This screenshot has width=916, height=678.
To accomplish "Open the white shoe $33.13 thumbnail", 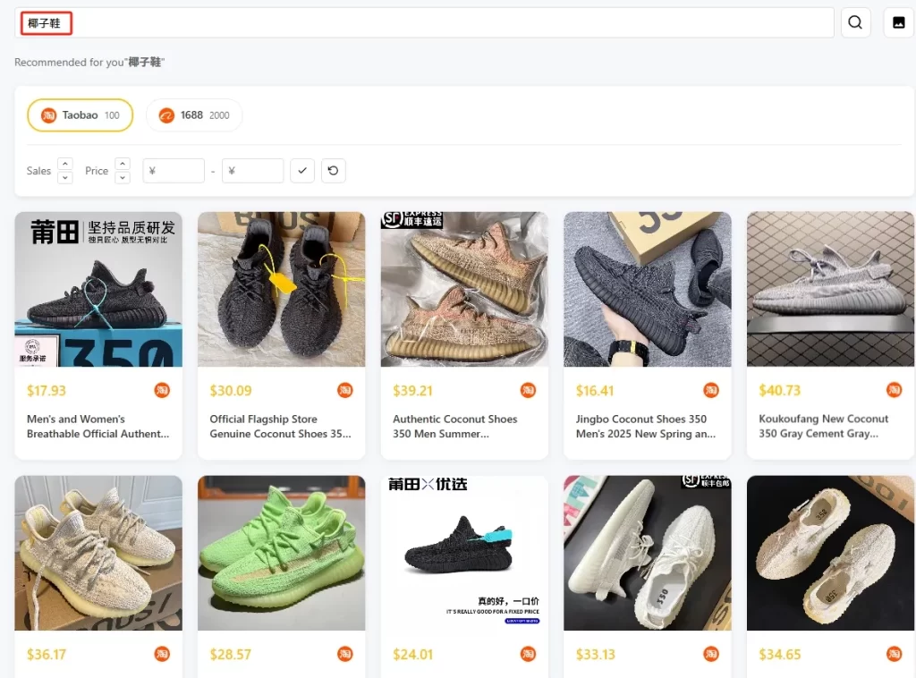I will click(x=648, y=553).
